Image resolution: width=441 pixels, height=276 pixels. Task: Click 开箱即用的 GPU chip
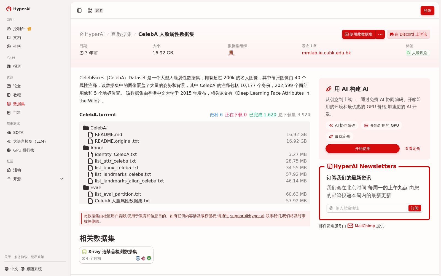(x=381, y=125)
